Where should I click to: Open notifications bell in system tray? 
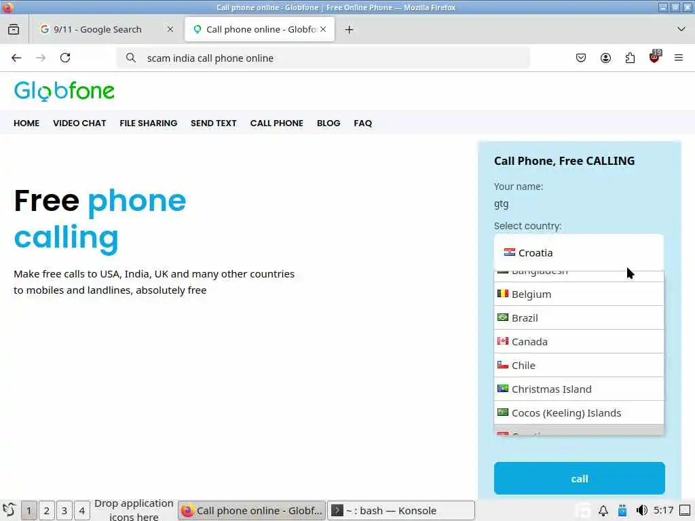coord(603,511)
